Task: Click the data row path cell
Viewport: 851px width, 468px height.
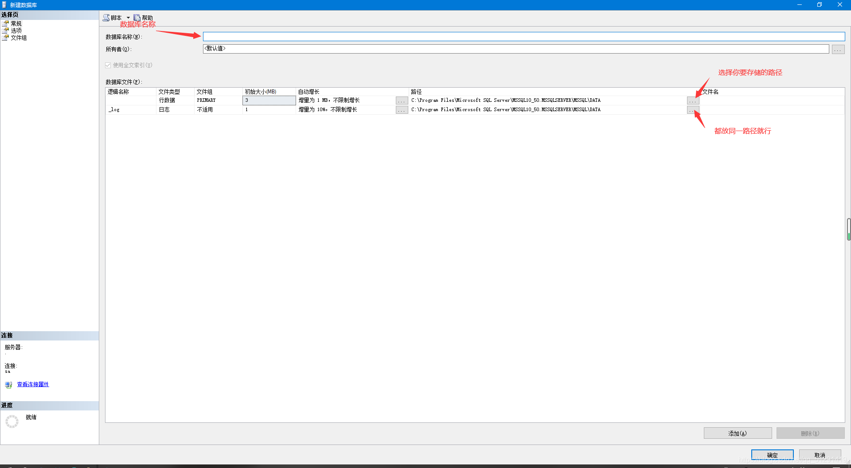Action: click(548, 101)
